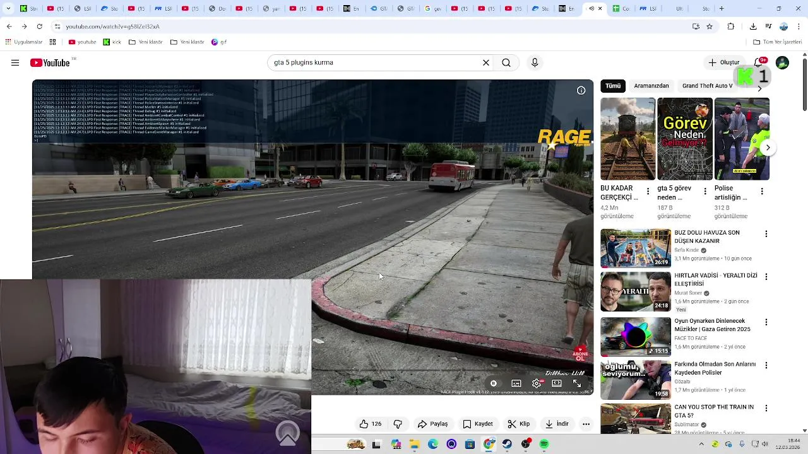This screenshot has height=454, width=808.
Task: Go to YouTube home via logo
Action: [49, 62]
